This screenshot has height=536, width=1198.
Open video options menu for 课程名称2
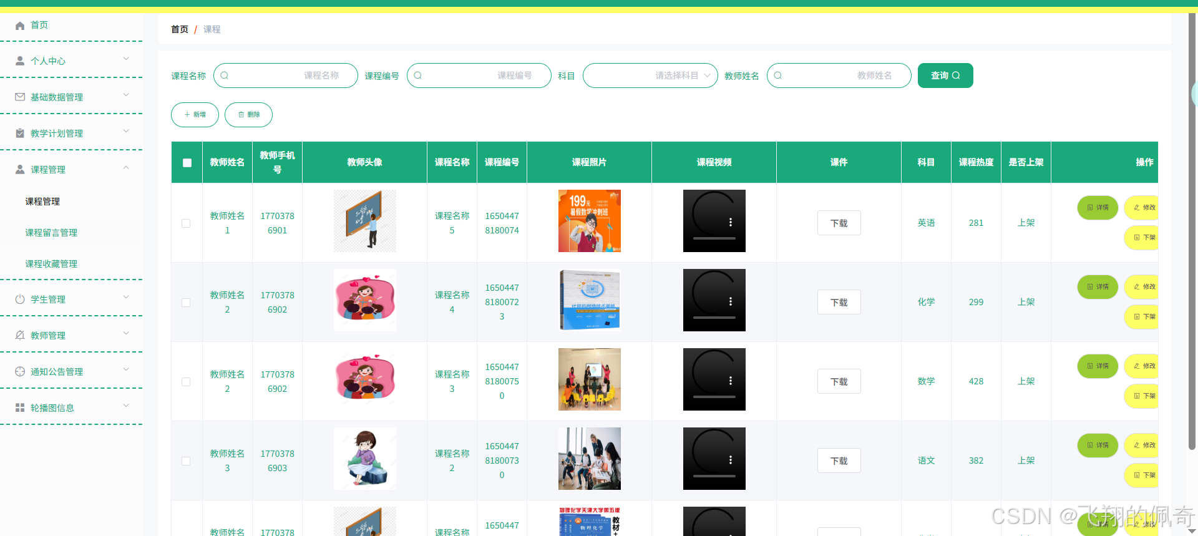point(731,460)
